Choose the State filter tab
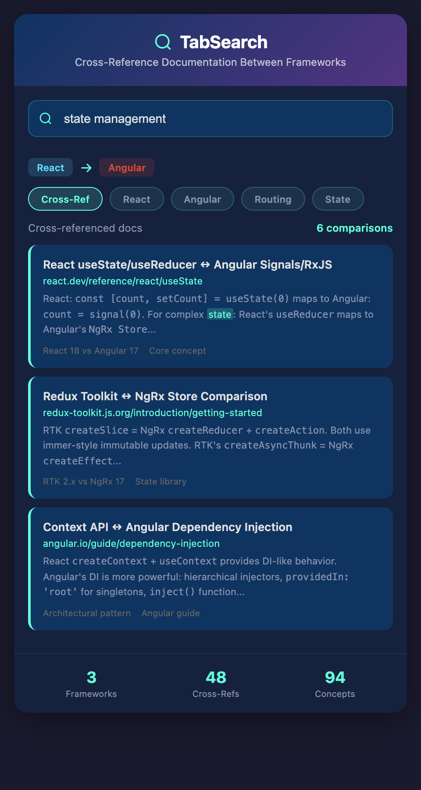The height and width of the screenshot is (790, 421). [x=338, y=199]
